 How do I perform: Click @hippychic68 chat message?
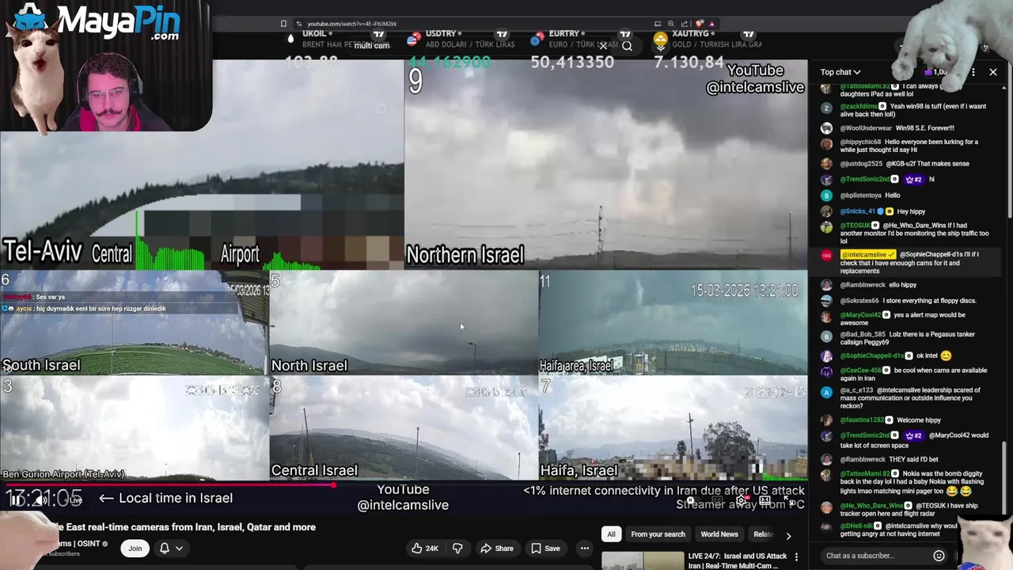tap(903, 146)
